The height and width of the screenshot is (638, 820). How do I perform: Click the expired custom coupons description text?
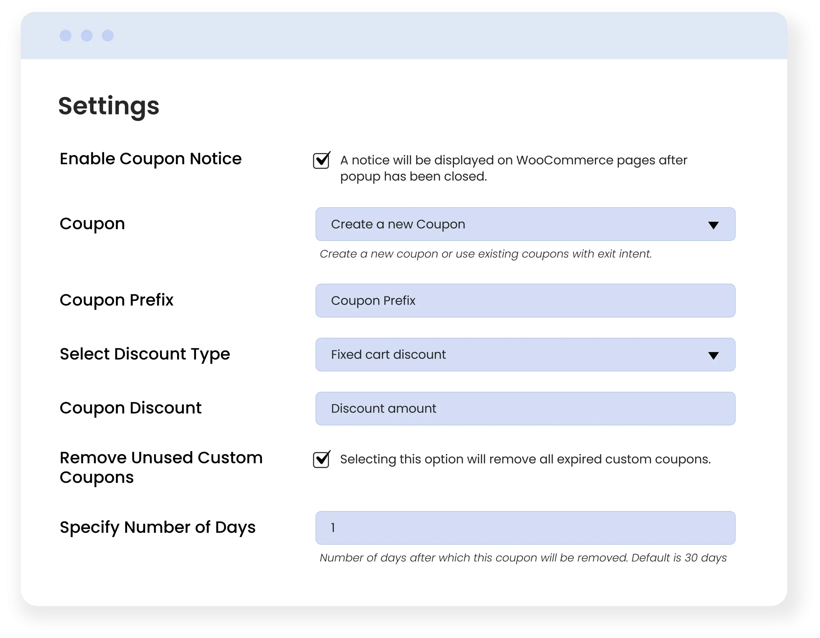[525, 459]
